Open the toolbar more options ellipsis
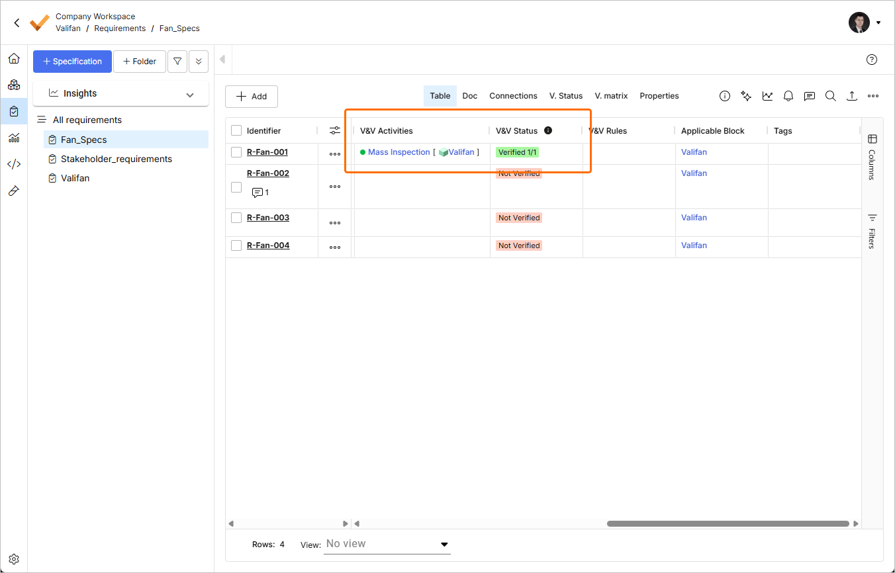The image size is (895, 573). 873,96
